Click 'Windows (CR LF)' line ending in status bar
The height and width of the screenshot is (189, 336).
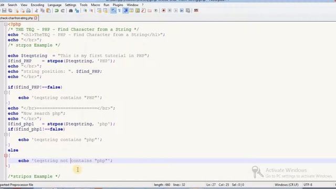pyautogui.click(x=286, y=185)
